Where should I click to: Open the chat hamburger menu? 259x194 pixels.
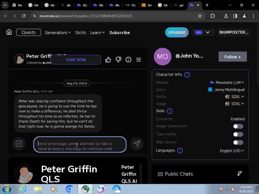(x=139, y=60)
